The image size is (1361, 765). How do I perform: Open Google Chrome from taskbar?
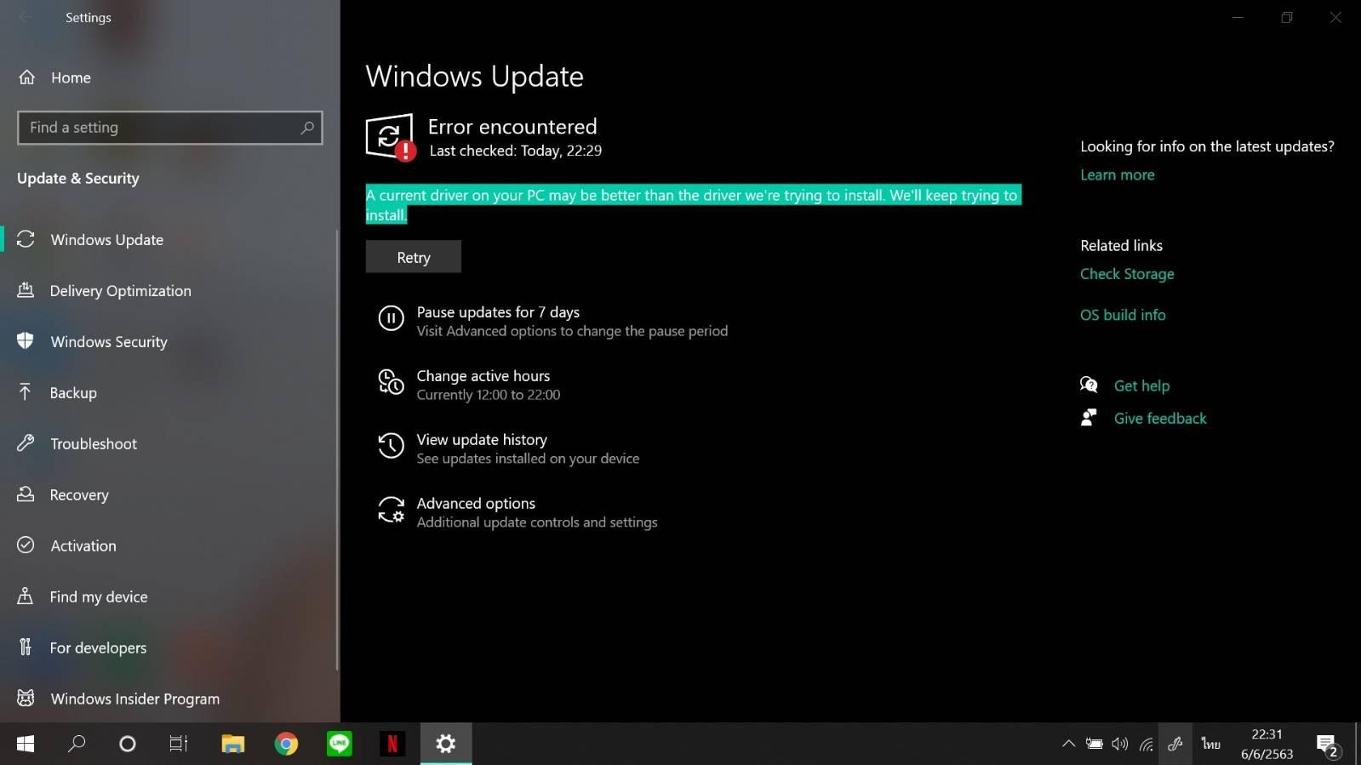pos(286,745)
